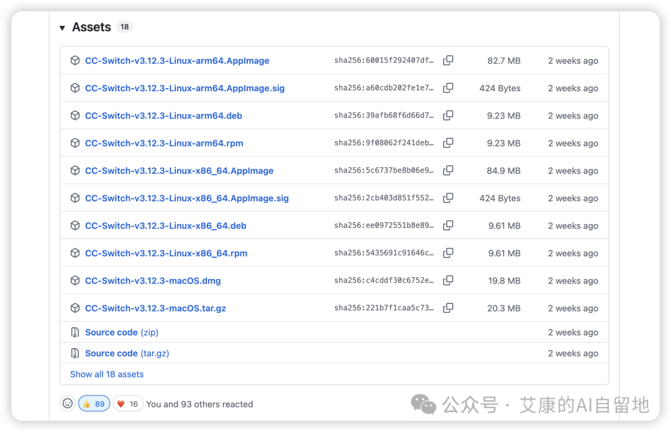
Task: Collapse the Assets section triangle
Action: coord(63,28)
